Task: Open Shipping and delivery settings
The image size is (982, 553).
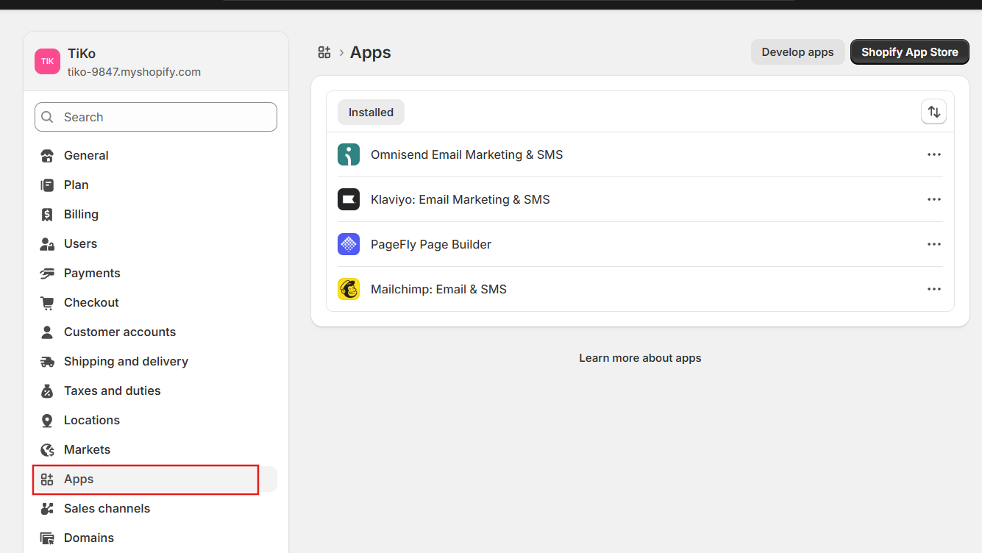Action: [x=126, y=361]
